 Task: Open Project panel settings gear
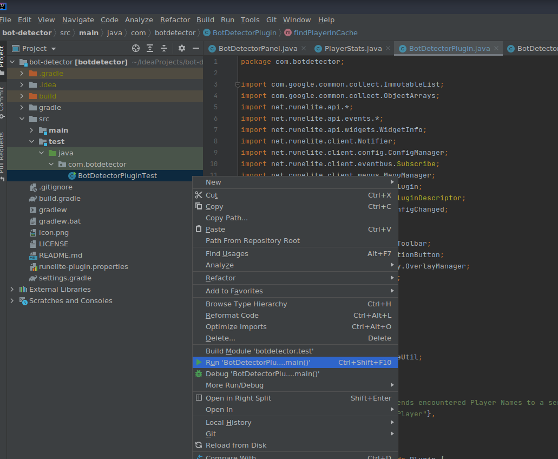[x=181, y=48]
